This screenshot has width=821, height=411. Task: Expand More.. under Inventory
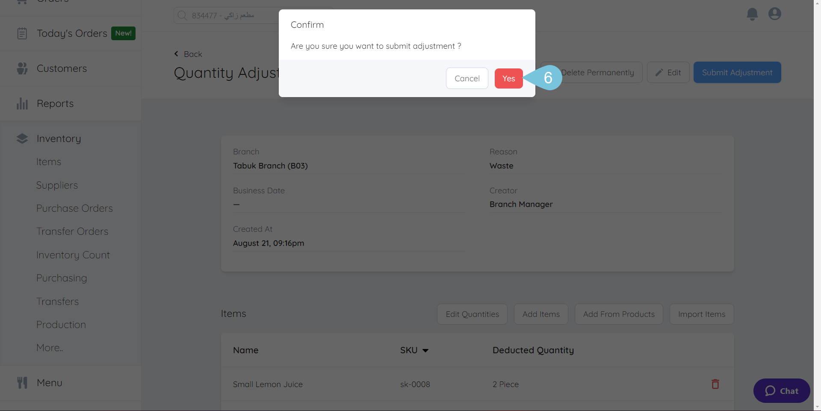pyautogui.click(x=50, y=348)
